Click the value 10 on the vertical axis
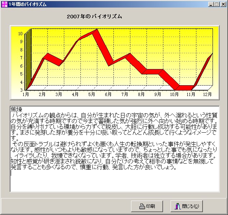The height and width of the screenshot is (215, 228). [x=20, y=34]
